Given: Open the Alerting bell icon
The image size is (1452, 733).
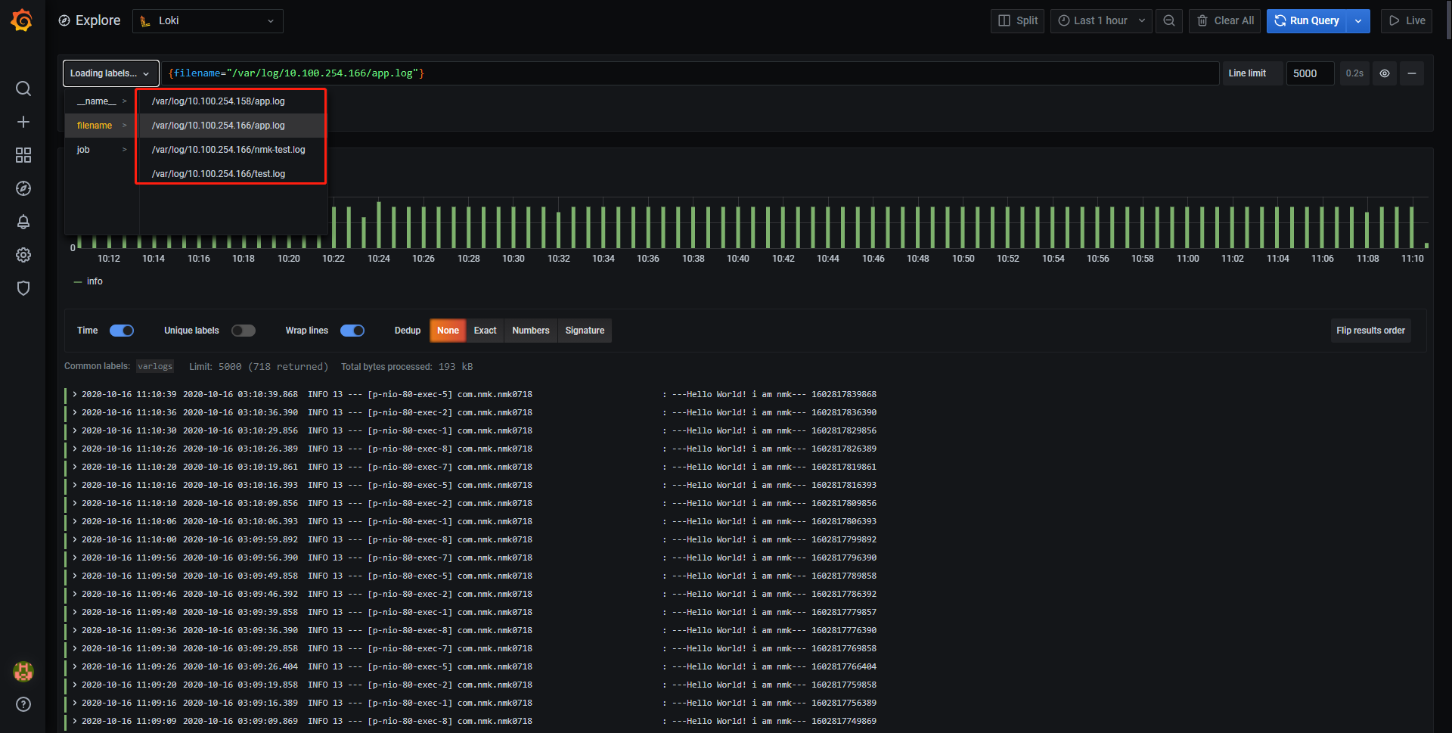Looking at the screenshot, I should click(23, 222).
